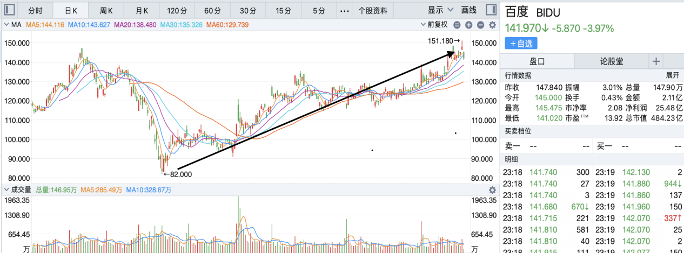This screenshot has width=684, height=253.
Task: Click the 买一 bid row label
Action: (x=603, y=146)
